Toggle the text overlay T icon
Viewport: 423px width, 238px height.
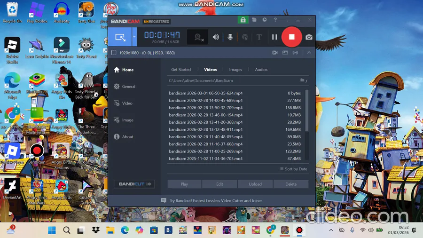(x=259, y=37)
